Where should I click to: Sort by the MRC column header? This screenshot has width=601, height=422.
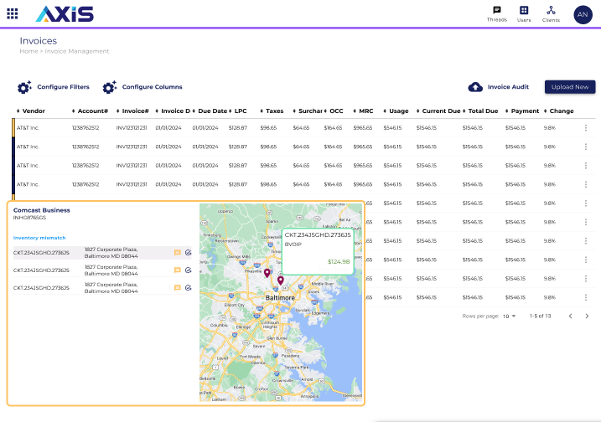click(363, 111)
